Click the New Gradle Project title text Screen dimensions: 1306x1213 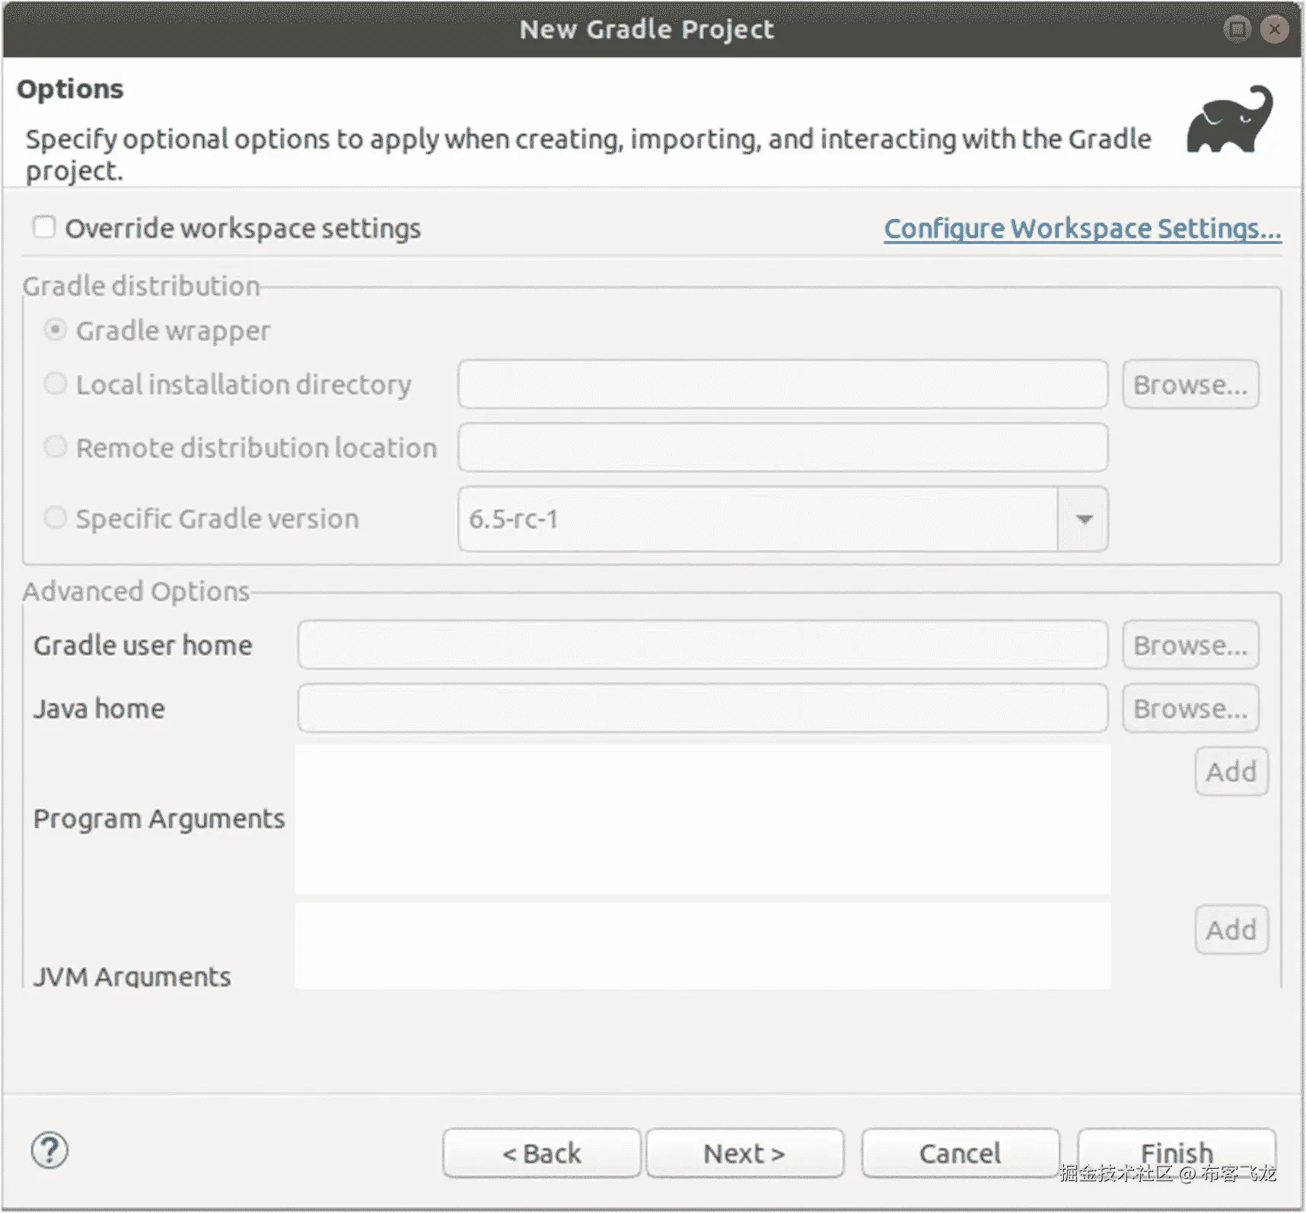[647, 29]
